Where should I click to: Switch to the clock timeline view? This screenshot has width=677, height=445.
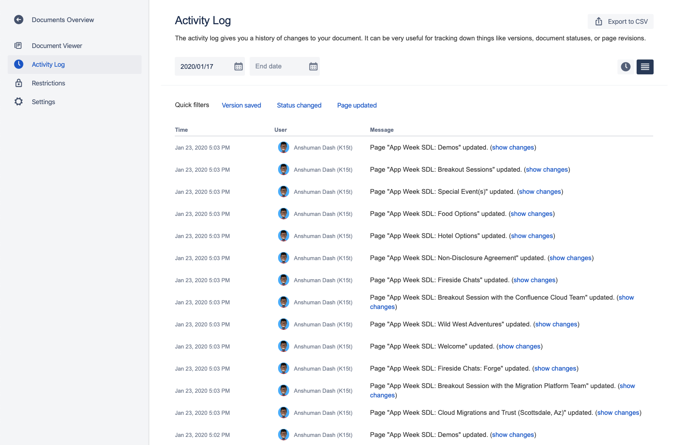click(x=626, y=67)
